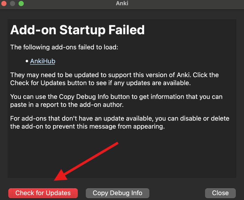Click the paragraph starting 'For add-ons that'
This screenshot has height=200, width=244.
click(120, 123)
